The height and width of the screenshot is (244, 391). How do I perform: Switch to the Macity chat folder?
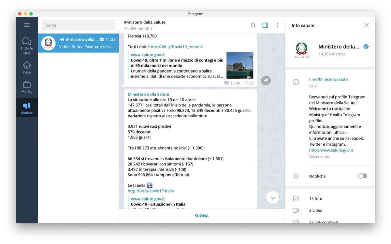27,87
